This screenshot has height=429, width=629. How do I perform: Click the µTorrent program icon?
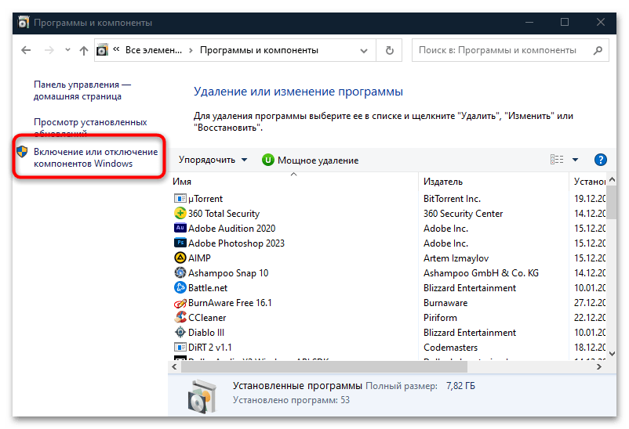[180, 199]
